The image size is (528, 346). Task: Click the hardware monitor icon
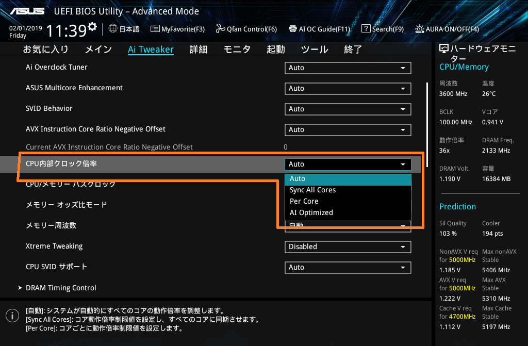pyautogui.click(x=444, y=49)
